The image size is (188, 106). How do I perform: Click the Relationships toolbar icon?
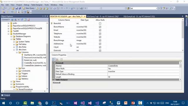pos(12,12)
